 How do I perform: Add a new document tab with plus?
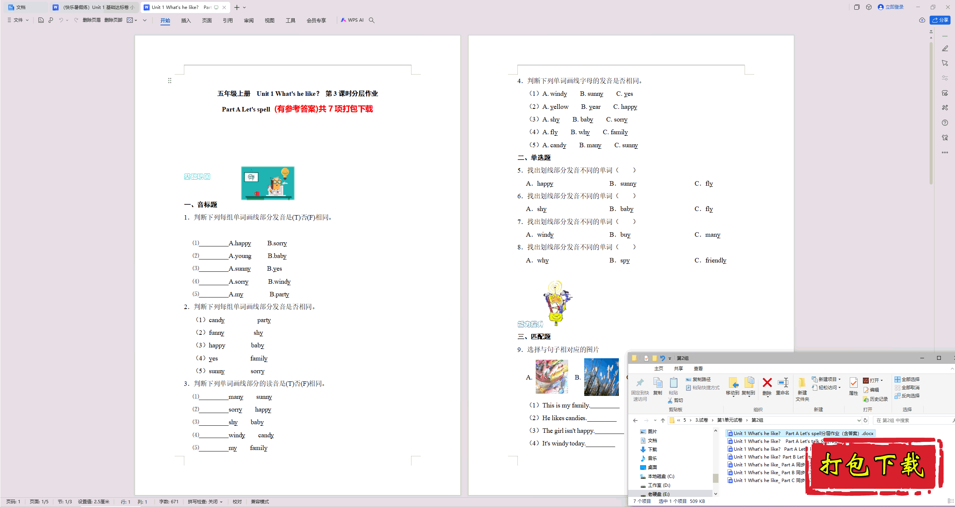pos(237,7)
